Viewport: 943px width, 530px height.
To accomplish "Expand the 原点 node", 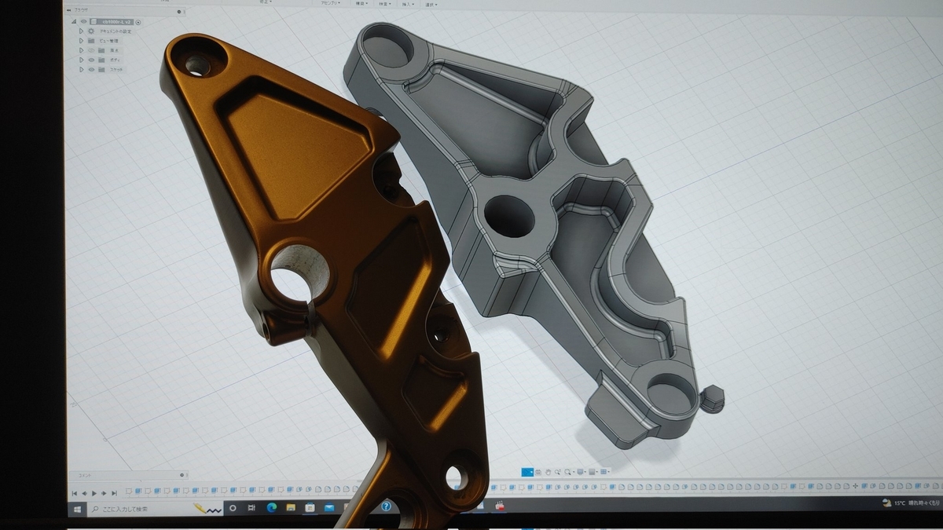I will click(x=81, y=50).
